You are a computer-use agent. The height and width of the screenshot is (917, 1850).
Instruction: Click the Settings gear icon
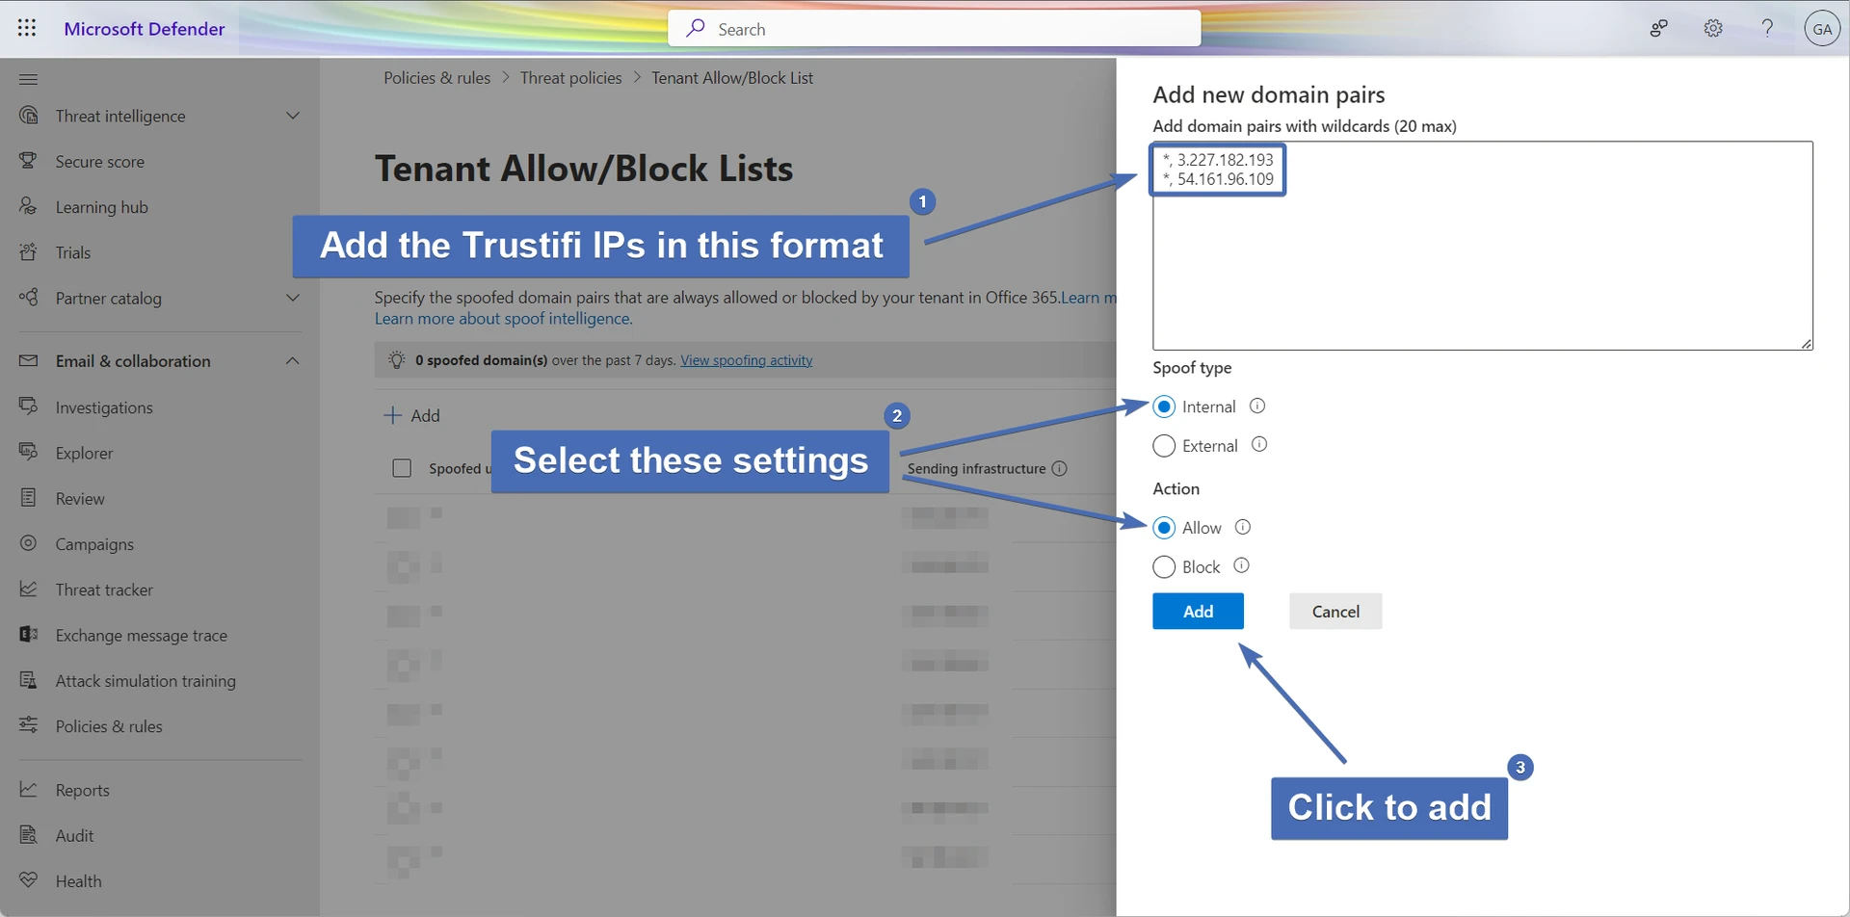tap(1712, 29)
